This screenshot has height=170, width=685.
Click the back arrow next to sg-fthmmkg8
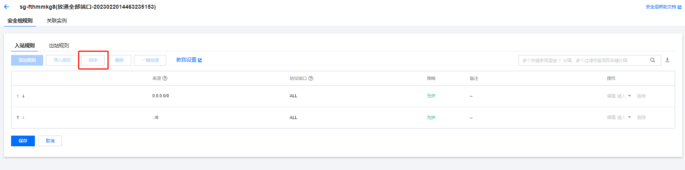click(6, 7)
